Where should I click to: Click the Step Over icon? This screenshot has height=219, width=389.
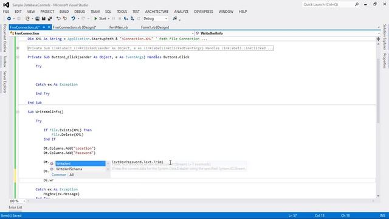(x=133, y=19)
